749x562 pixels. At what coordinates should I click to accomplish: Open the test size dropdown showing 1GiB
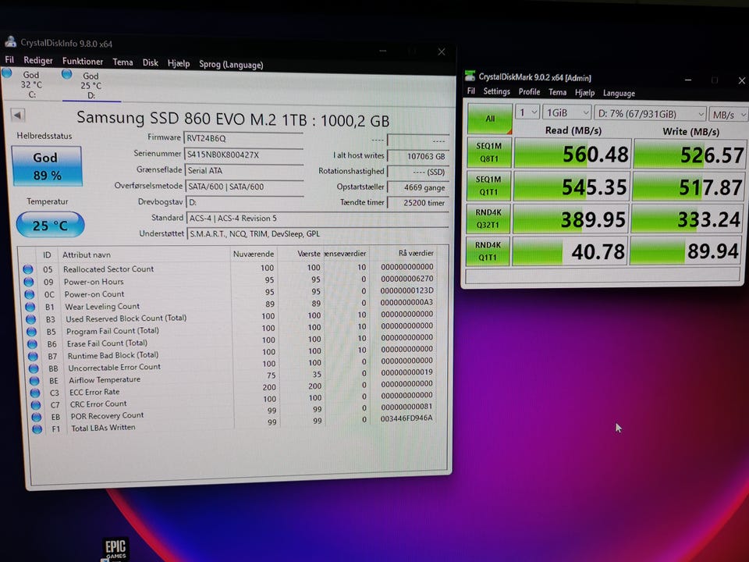click(x=567, y=113)
